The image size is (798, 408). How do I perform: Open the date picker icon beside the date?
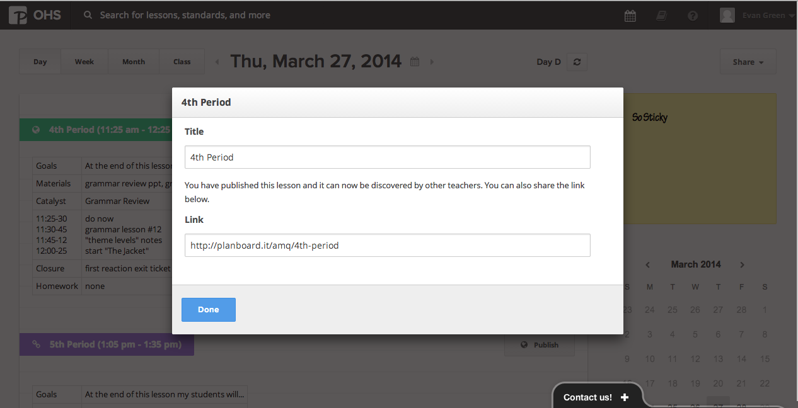click(415, 62)
